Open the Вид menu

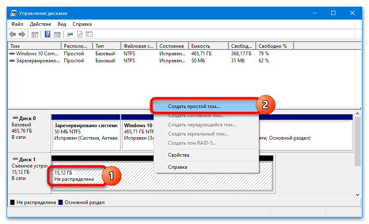pyautogui.click(x=62, y=24)
